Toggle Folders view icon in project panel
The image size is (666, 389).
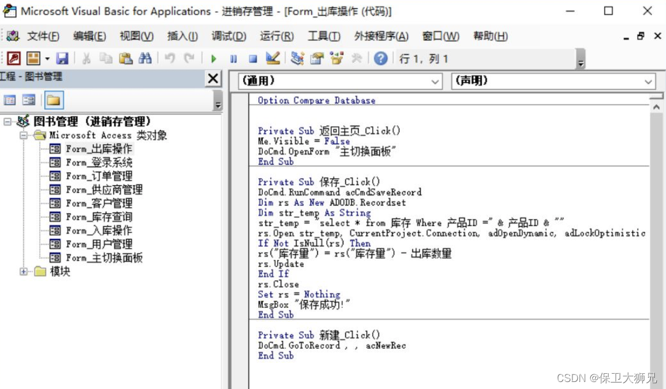tap(54, 100)
